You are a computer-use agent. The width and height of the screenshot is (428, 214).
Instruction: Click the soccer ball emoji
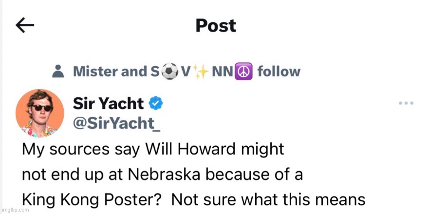pos(169,72)
